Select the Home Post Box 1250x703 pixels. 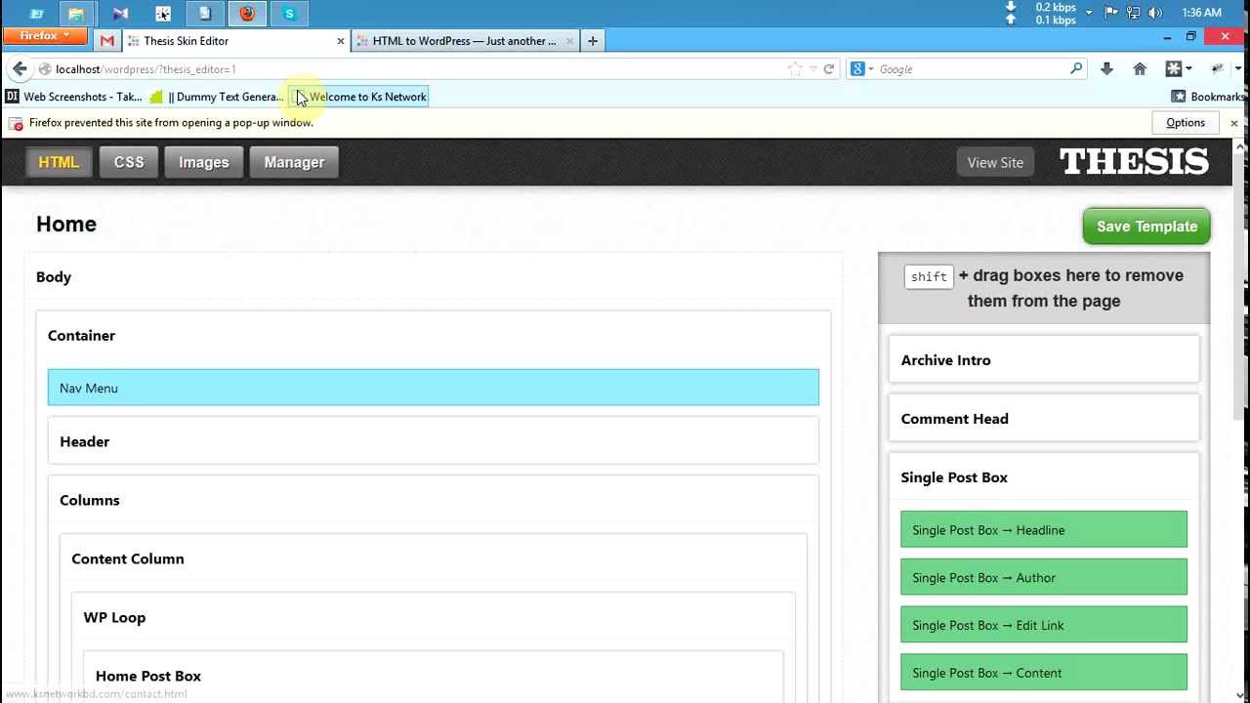click(x=148, y=676)
